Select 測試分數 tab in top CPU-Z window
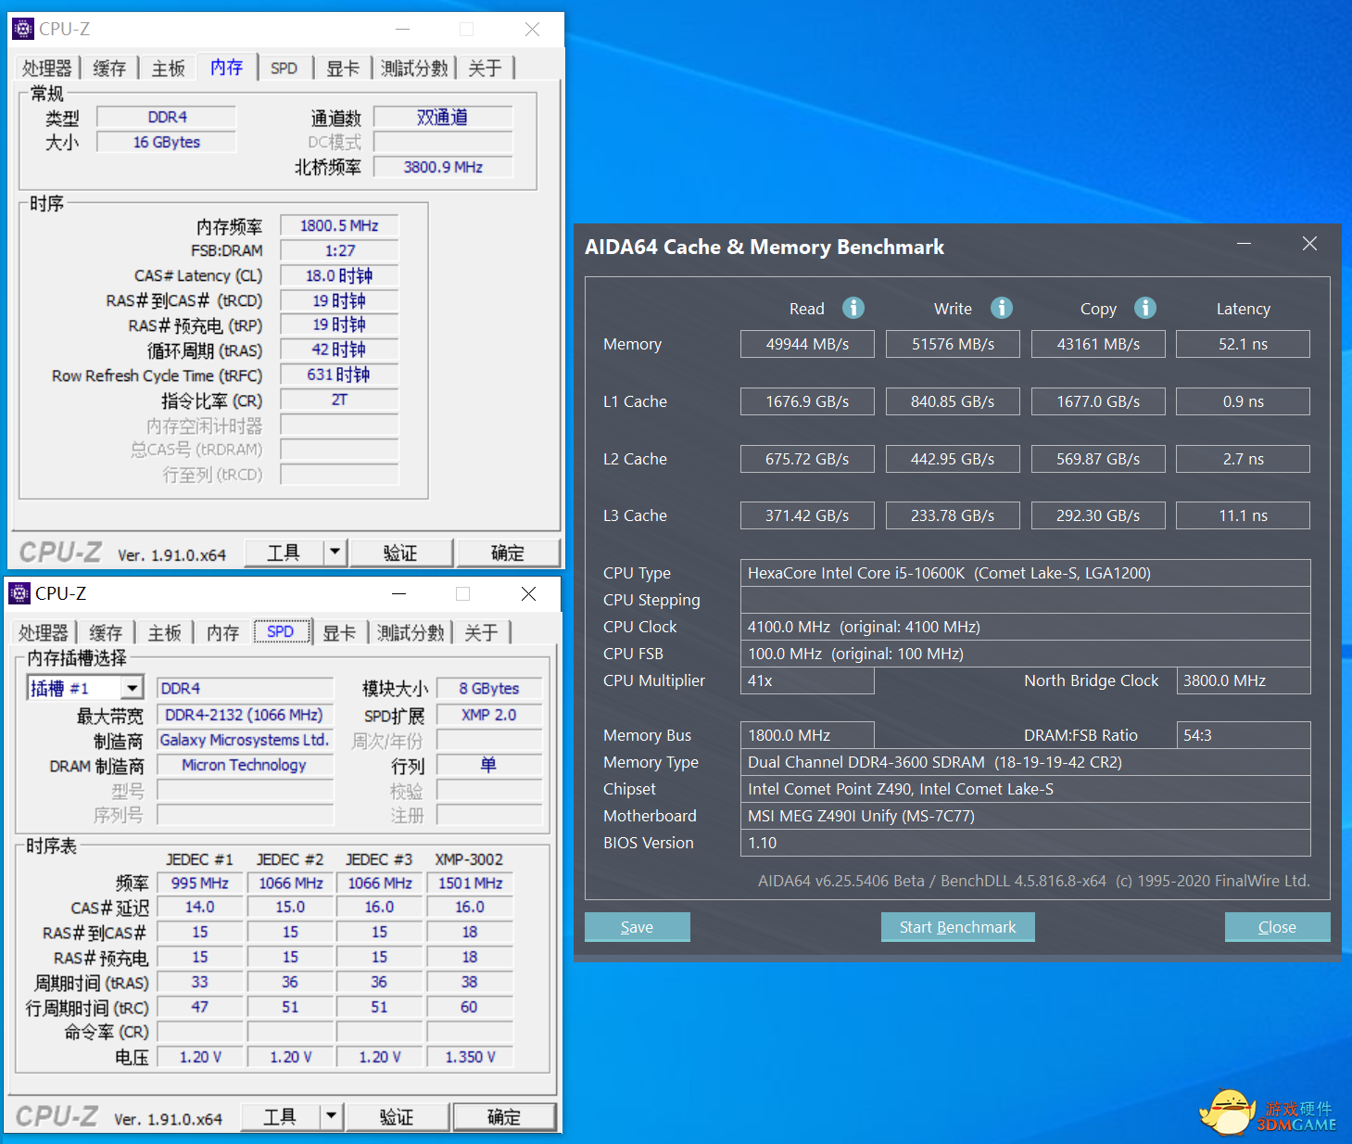This screenshot has width=1352, height=1144. click(x=414, y=69)
